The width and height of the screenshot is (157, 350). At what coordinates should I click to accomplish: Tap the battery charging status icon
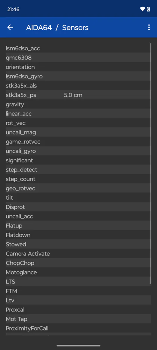(148, 9)
